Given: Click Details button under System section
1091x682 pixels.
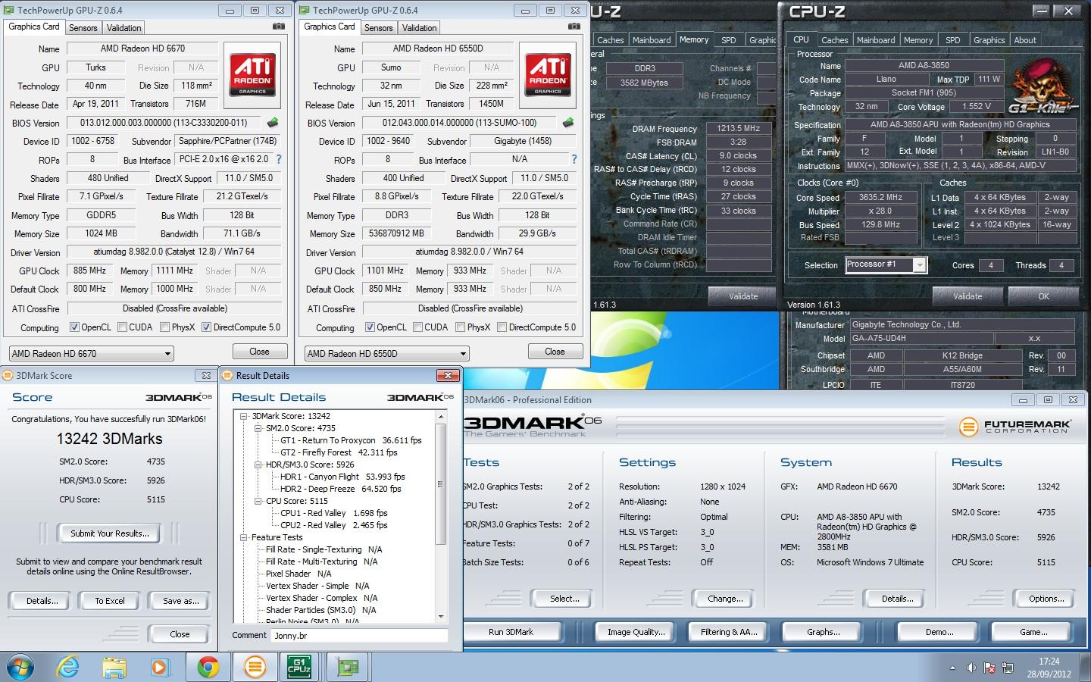Looking at the screenshot, I should click(x=897, y=599).
